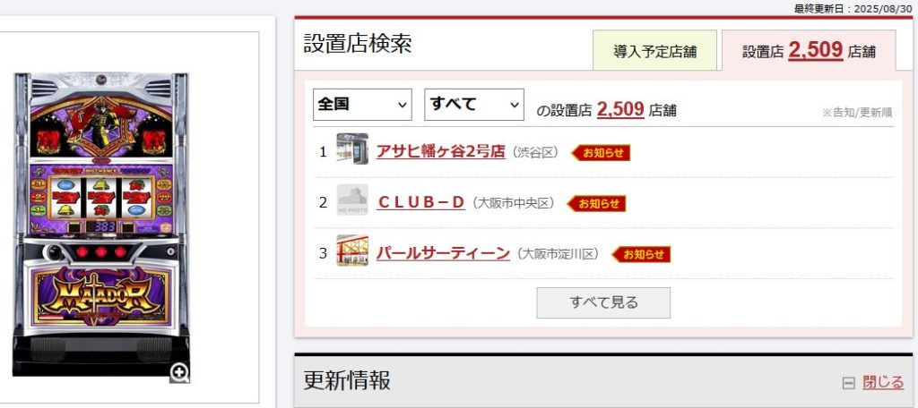This screenshot has height=408, width=918.
Task: Click the お知らせ badge next to アサヒ幡ヶ谷2号店
Action: point(601,153)
